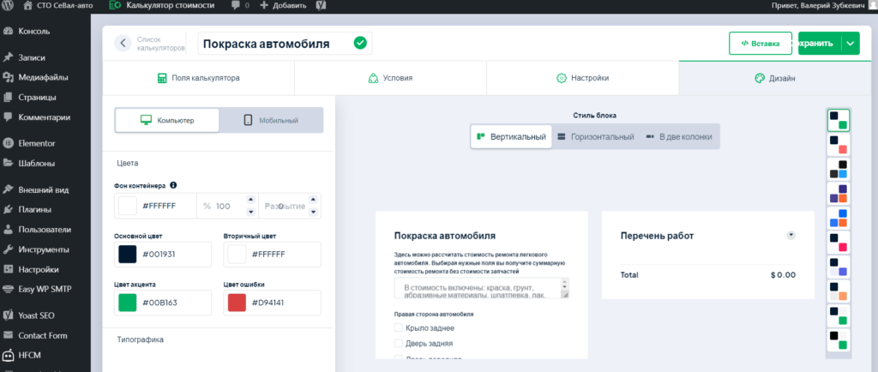Click the green checkmark beside calculator title

pyautogui.click(x=360, y=43)
